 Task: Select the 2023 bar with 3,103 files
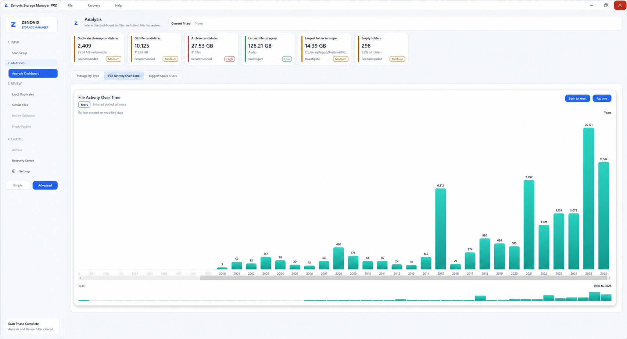coord(559,241)
